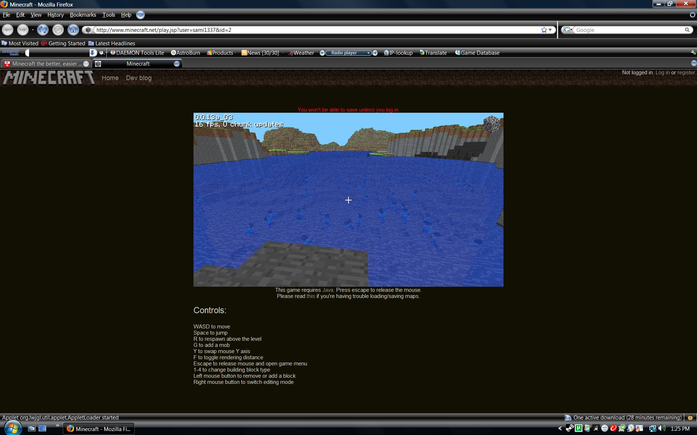Play the toolbar radio player
697x435 pixels.
pos(322,53)
